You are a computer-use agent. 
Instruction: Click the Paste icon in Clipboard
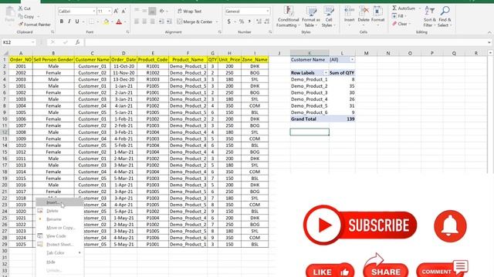point(9,15)
